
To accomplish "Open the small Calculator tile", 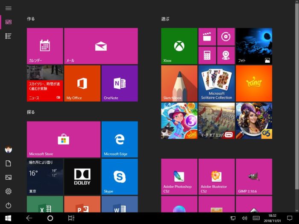I will (x=207, y=55).
